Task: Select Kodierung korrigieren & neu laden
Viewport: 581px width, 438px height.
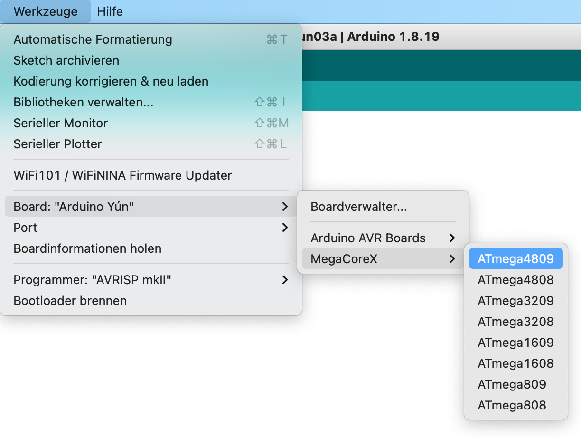Action: coord(151,81)
